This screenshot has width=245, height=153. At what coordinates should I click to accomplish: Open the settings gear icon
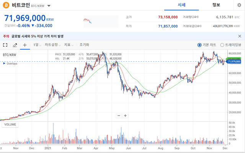pyautogui.click(x=239, y=5)
